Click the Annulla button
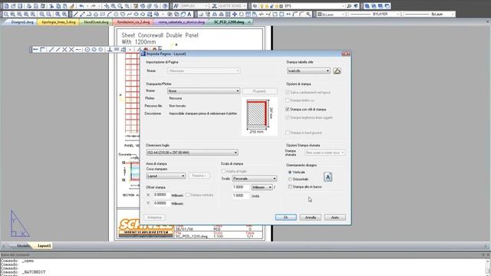The image size is (491, 276). [310, 217]
